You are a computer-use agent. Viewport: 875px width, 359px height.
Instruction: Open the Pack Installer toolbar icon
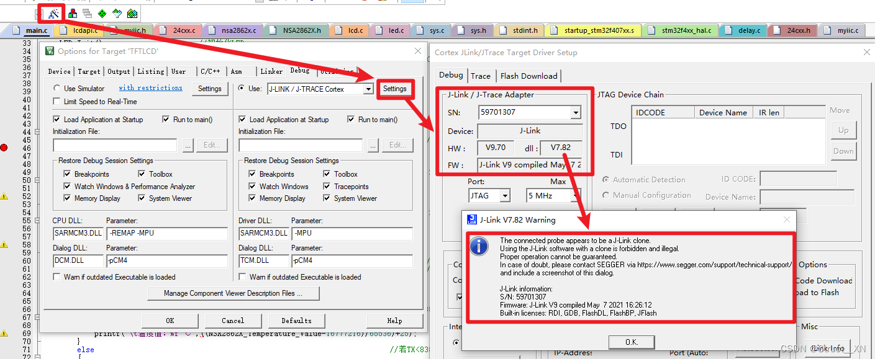click(132, 12)
